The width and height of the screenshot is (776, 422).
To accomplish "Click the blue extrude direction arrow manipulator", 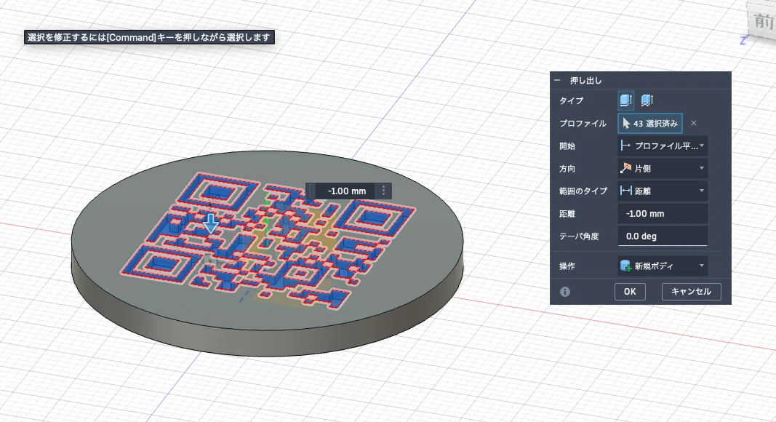I will 211,223.
